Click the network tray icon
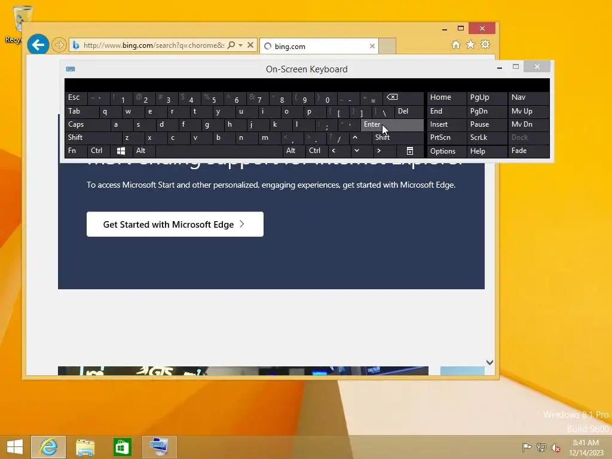The image size is (612, 459). click(541, 447)
